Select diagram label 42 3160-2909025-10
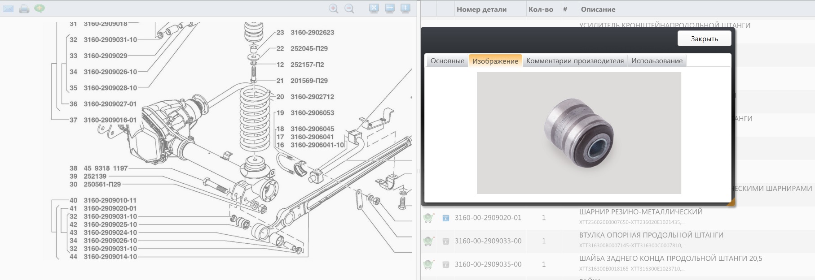Image resolution: width=815 pixels, height=280 pixels. click(x=103, y=225)
